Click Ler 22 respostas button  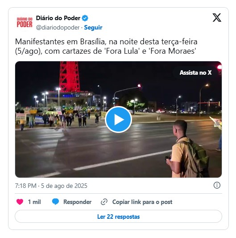point(118,217)
